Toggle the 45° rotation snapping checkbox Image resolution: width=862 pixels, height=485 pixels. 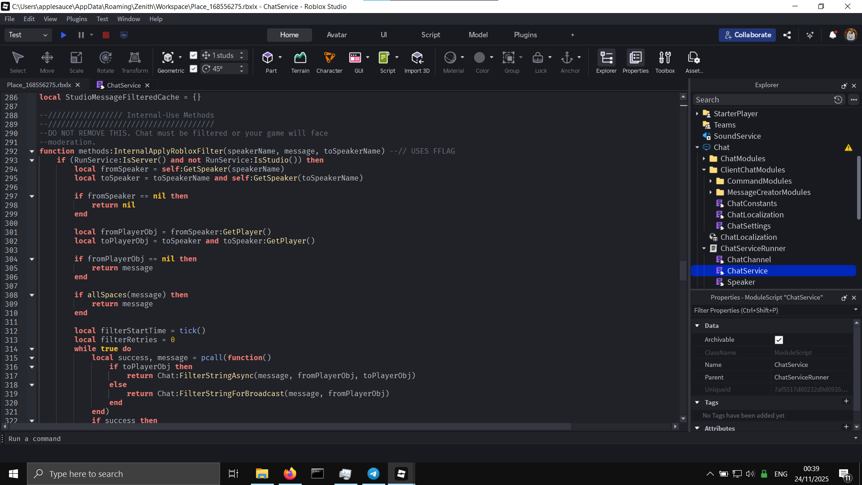pyautogui.click(x=194, y=69)
